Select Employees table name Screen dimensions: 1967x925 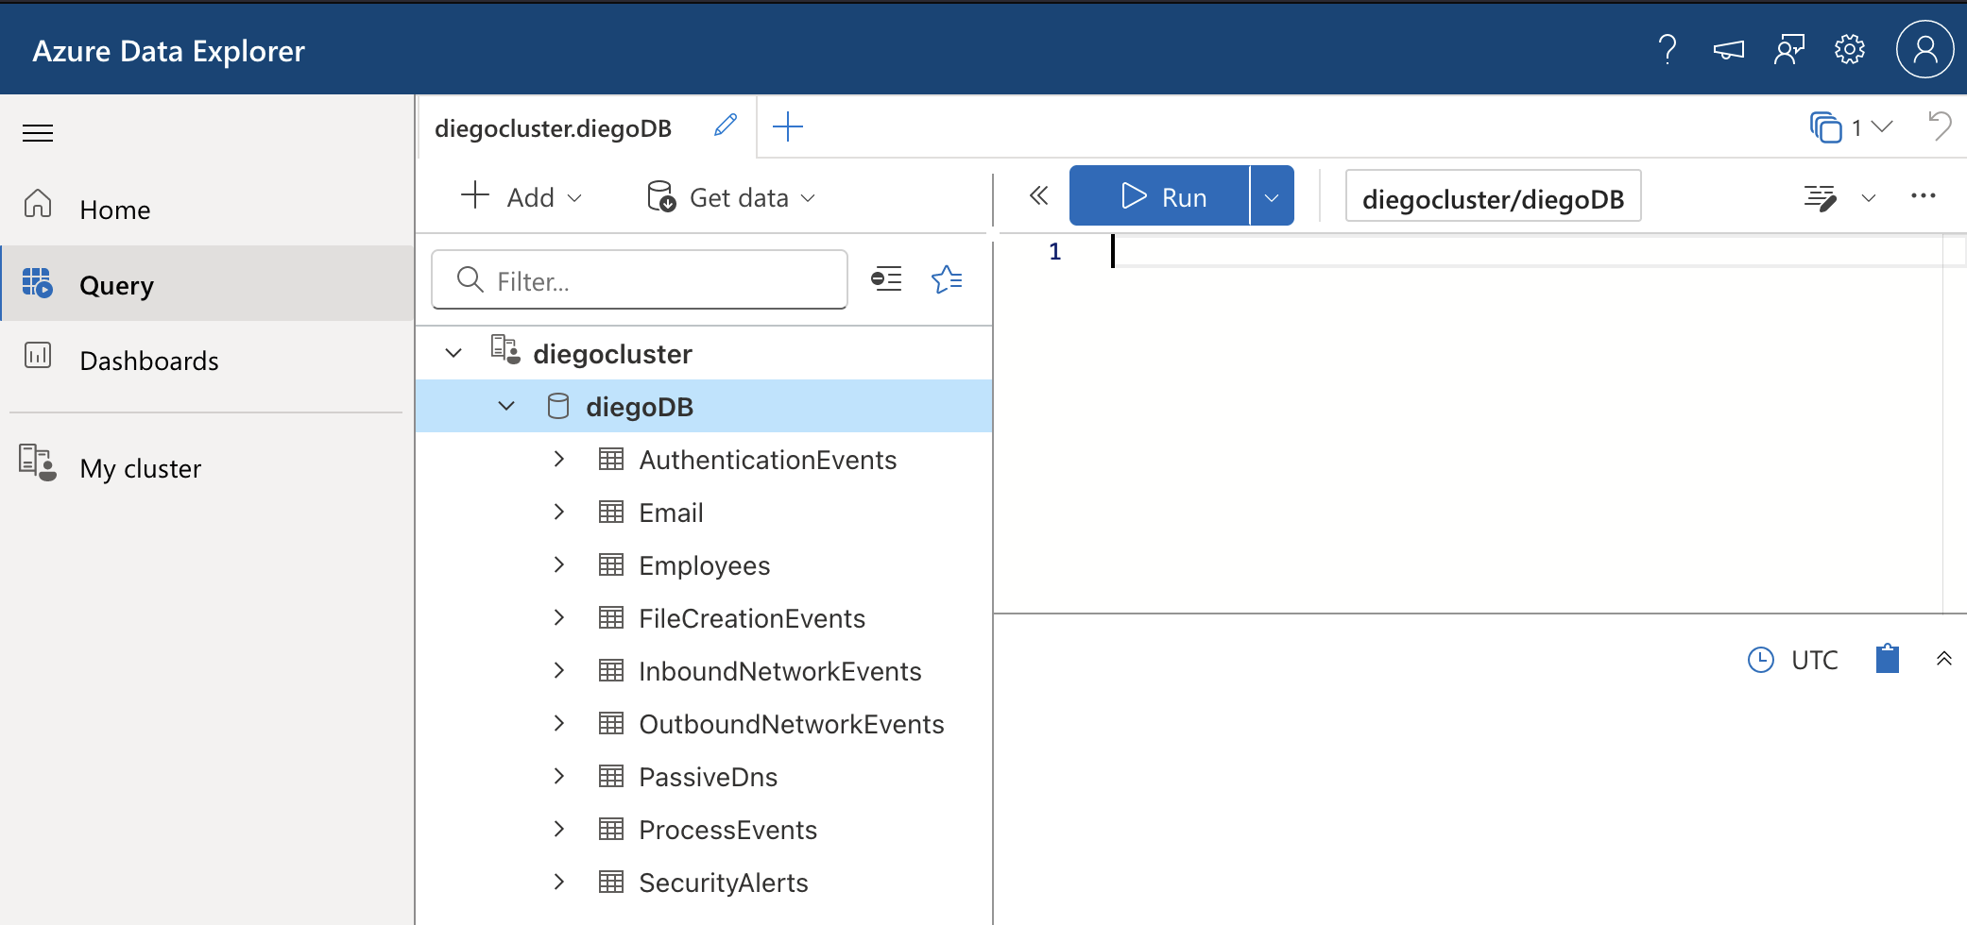click(705, 565)
